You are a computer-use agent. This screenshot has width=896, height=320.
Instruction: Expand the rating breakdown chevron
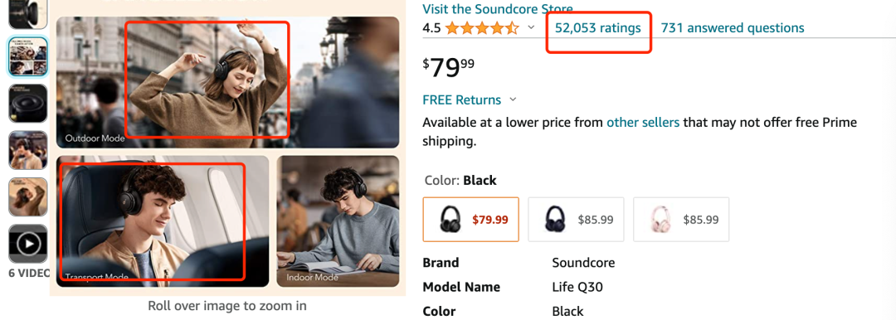tap(531, 27)
